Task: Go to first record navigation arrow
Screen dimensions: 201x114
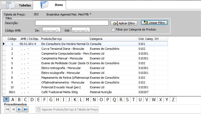Action: (x=8, y=109)
